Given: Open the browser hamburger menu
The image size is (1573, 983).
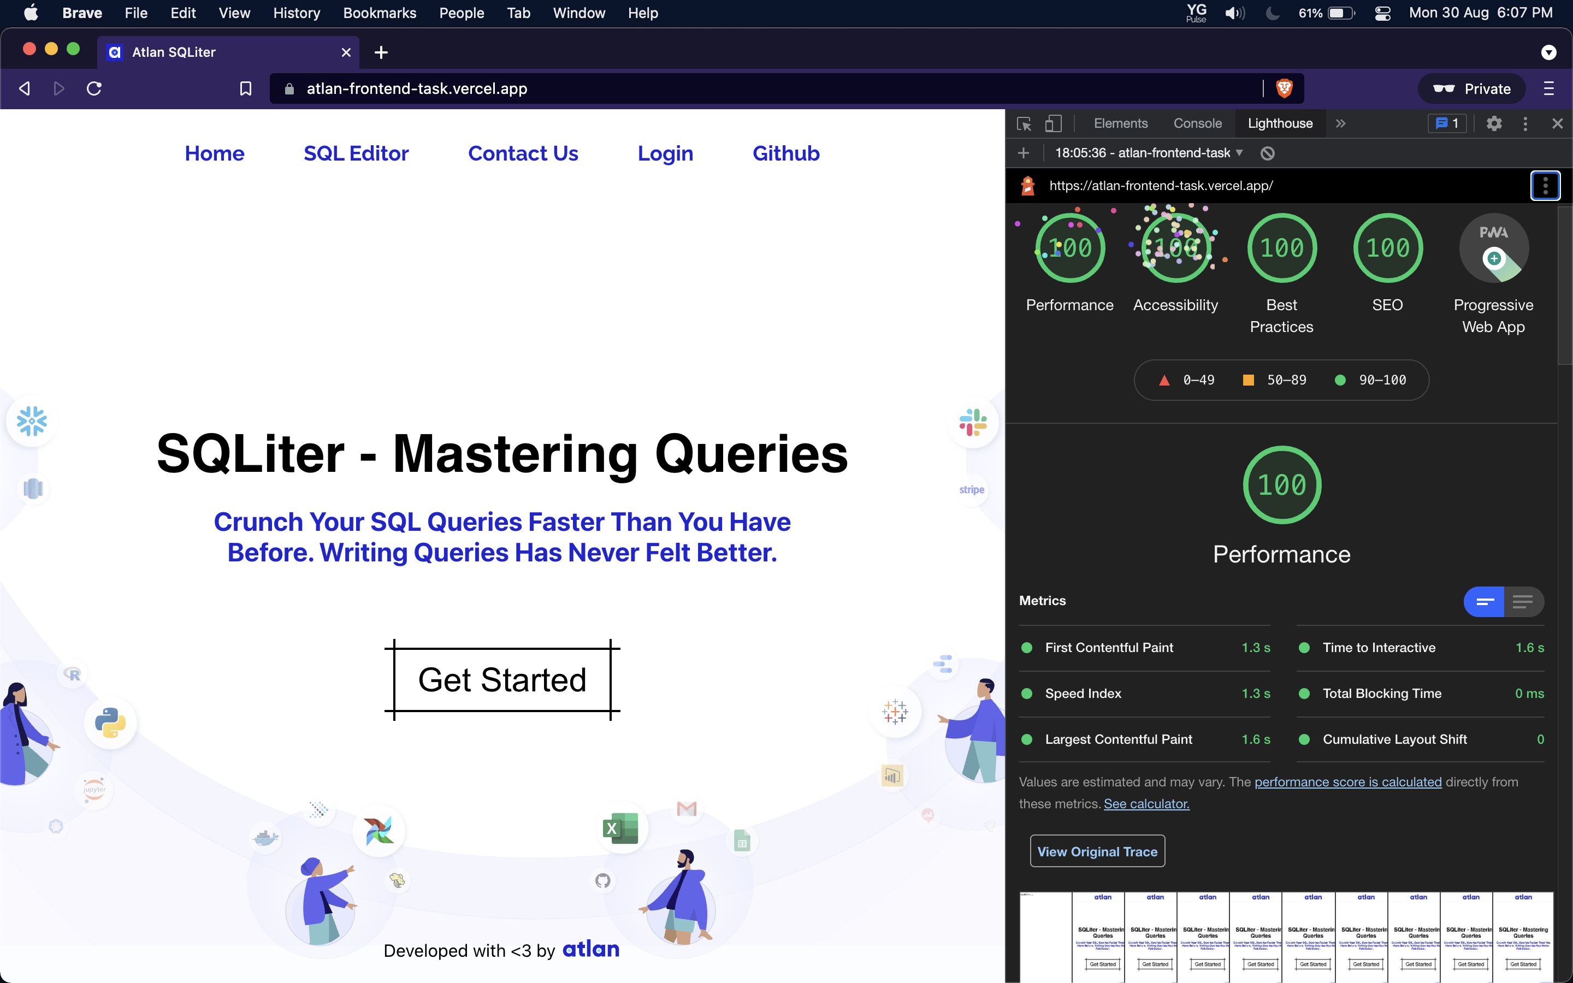Looking at the screenshot, I should (x=1549, y=88).
